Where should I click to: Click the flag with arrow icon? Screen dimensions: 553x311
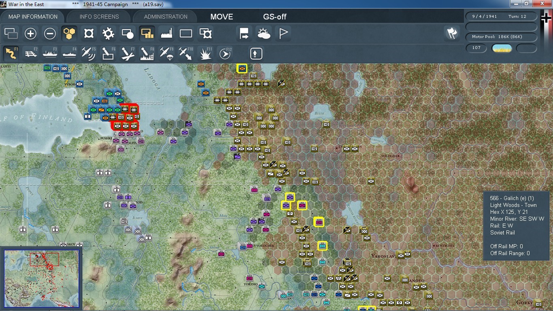[x=245, y=34]
